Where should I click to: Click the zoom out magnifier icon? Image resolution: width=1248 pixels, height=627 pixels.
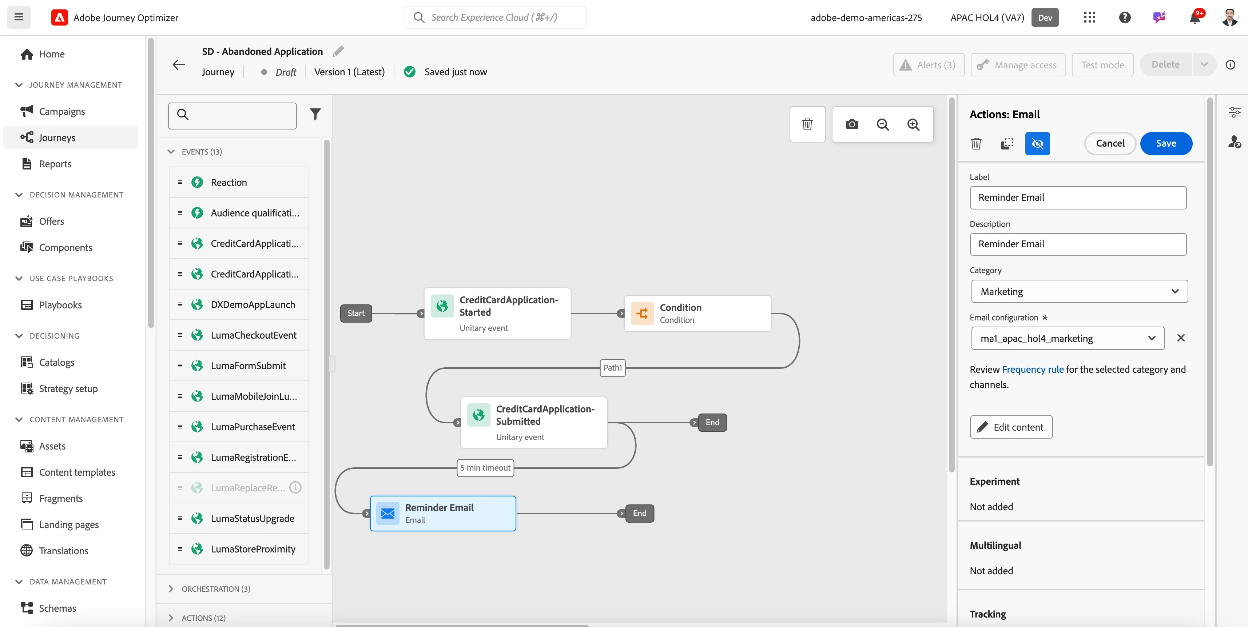883,124
